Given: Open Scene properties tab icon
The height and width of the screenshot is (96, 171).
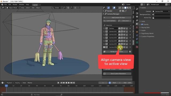Looking at the screenshot, I should coord(137,24).
